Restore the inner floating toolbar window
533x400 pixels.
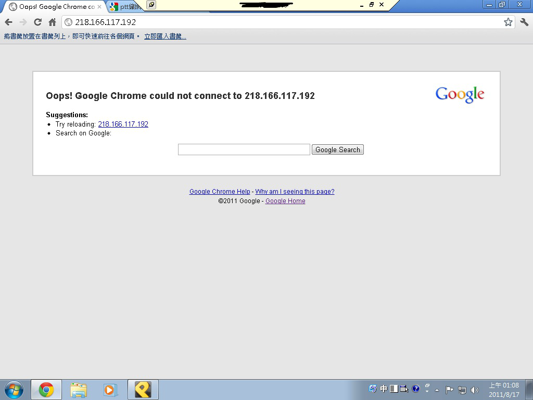tap(372, 5)
